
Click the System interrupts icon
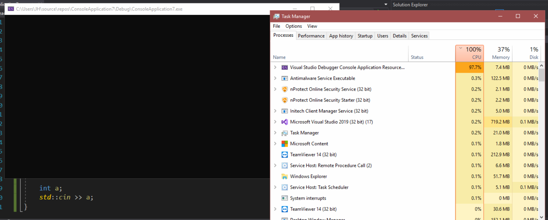tap(284, 198)
